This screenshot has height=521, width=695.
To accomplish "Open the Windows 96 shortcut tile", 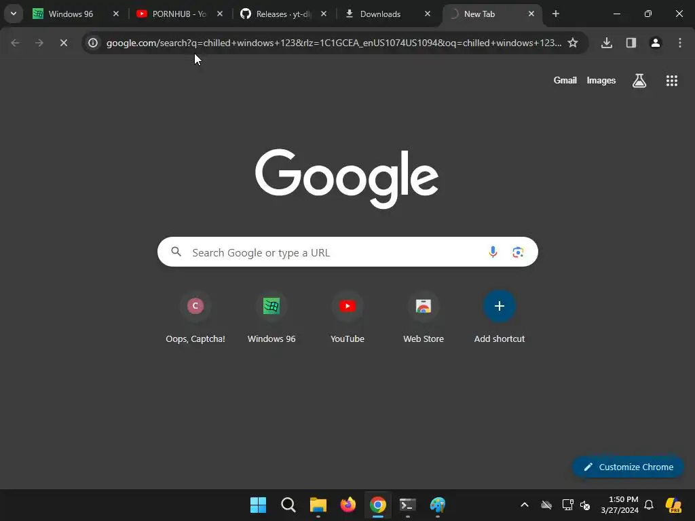I will click(x=271, y=317).
